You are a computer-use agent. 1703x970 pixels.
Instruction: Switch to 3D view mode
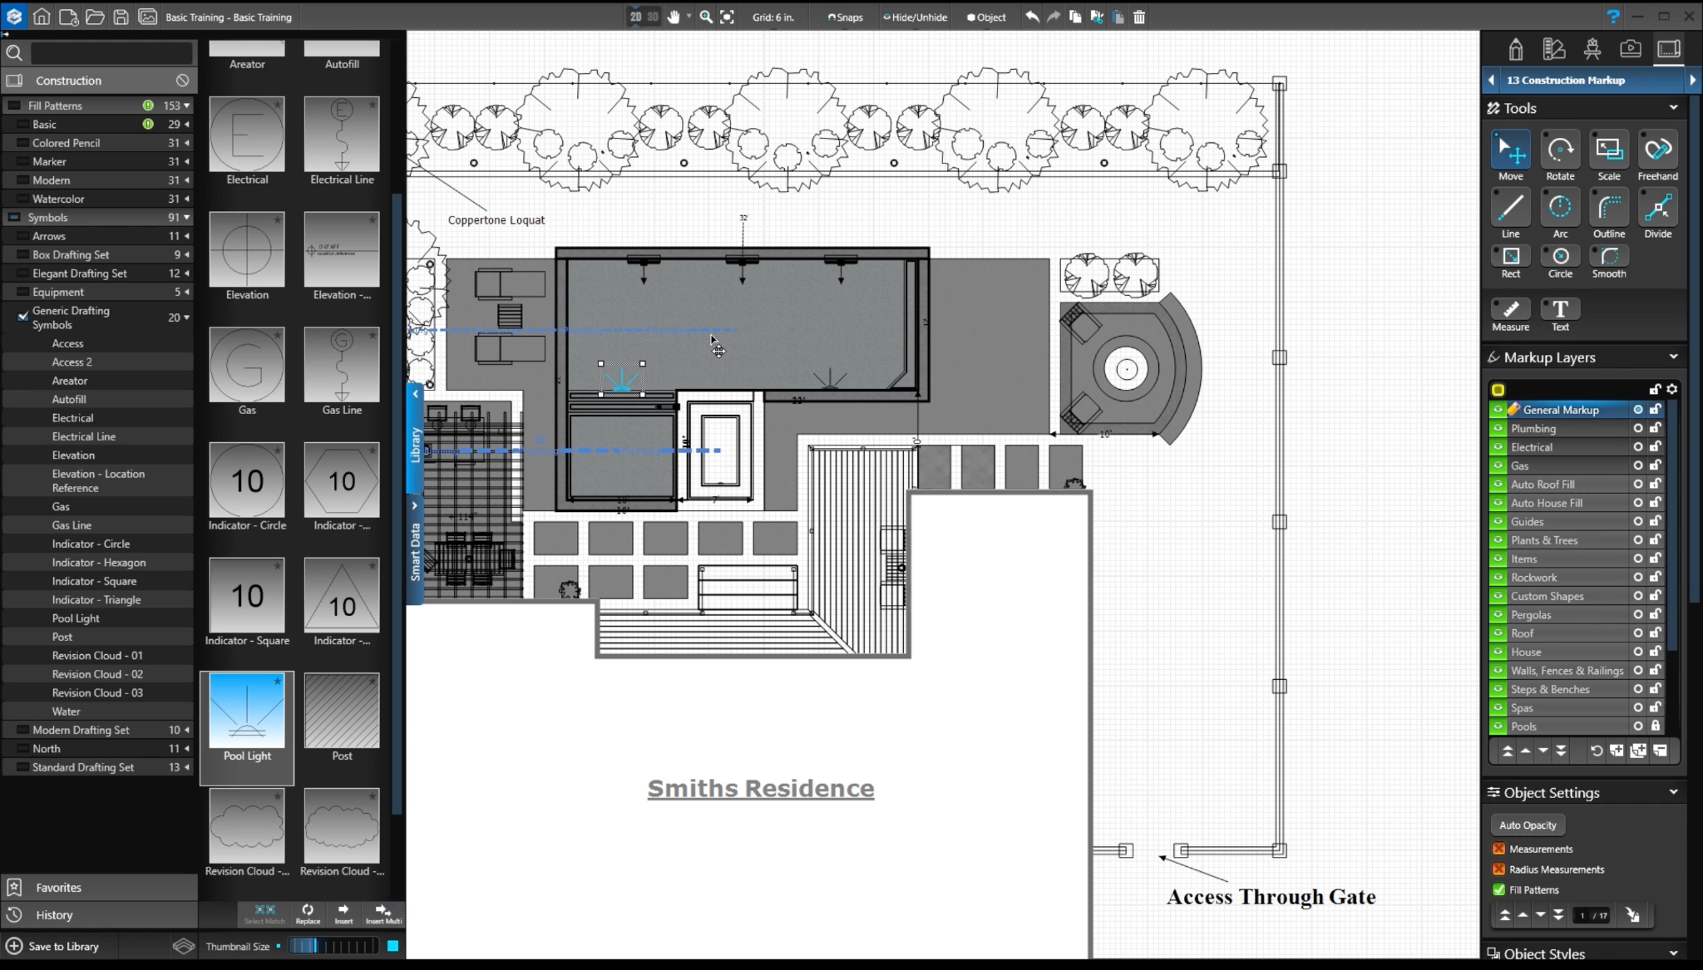tap(653, 17)
